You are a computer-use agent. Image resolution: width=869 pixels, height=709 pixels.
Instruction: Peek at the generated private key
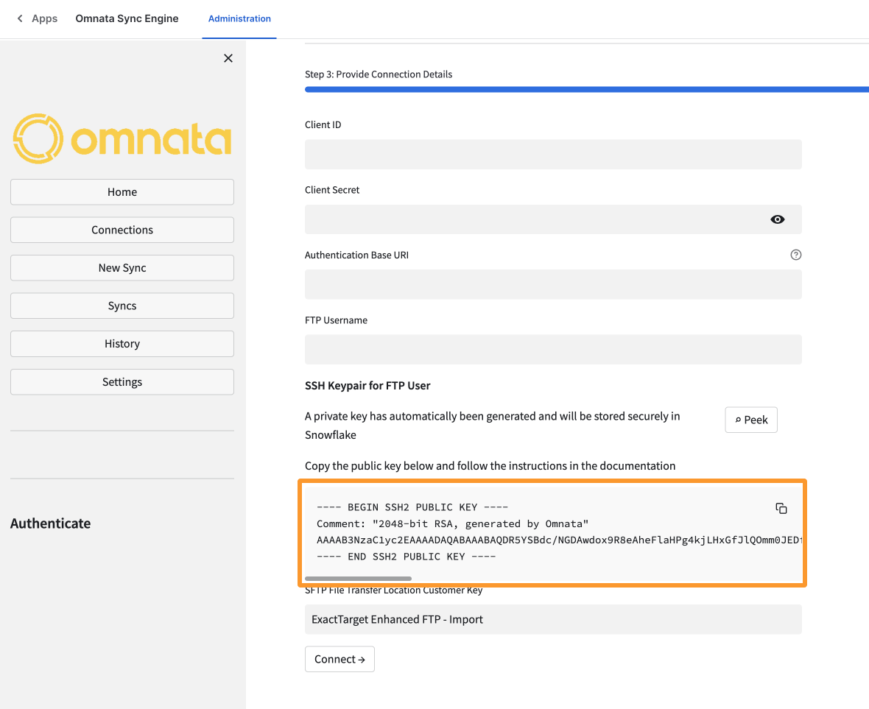pyautogui.click(x=750, y=420)
